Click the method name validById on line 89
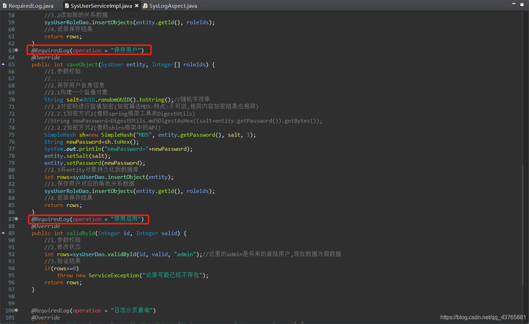 click(x=80, y=233)
